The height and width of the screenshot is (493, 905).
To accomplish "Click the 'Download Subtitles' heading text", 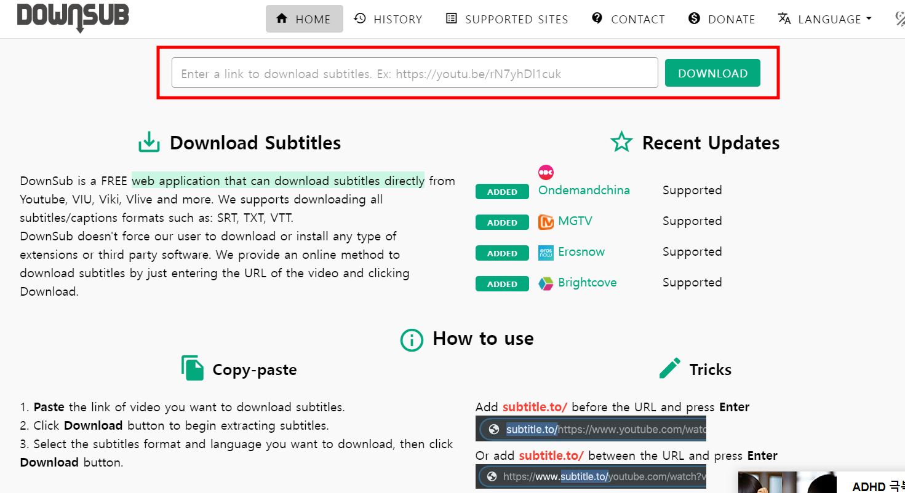I will (255, 143).
